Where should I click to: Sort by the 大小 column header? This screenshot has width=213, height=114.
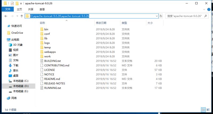(x=150, y=23)
